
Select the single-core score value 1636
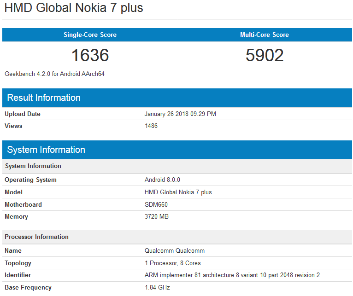(90, 55)
